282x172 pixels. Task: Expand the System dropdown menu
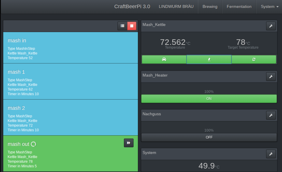[x=269, y=7]
